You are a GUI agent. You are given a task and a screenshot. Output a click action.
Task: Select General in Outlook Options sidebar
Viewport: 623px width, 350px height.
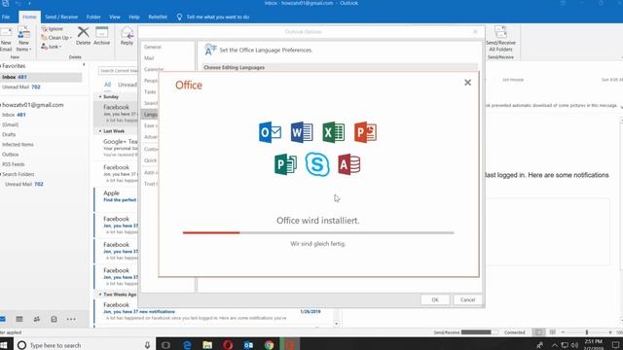153,47
